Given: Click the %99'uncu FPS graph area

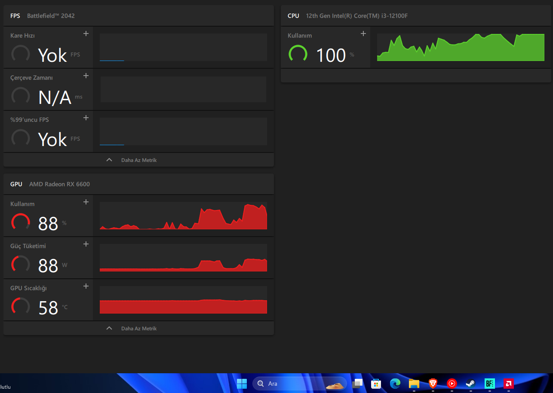Looking at the screenshot, I should click(183, 131).
